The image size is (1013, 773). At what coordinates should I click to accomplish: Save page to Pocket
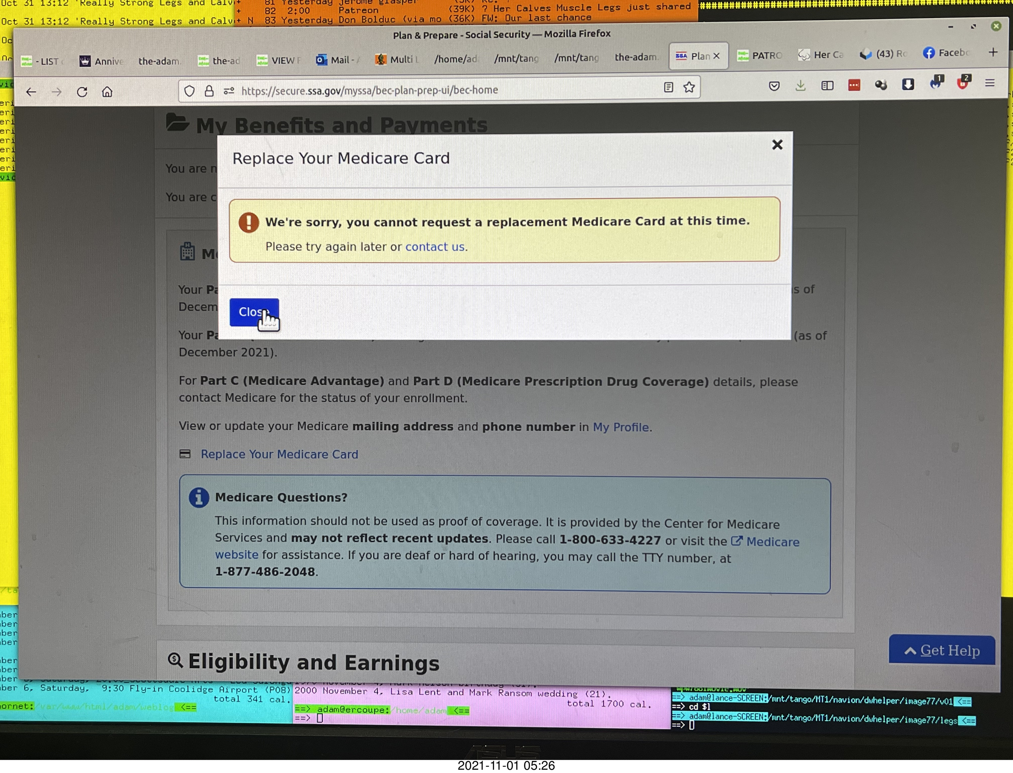(x=774, y=86)
